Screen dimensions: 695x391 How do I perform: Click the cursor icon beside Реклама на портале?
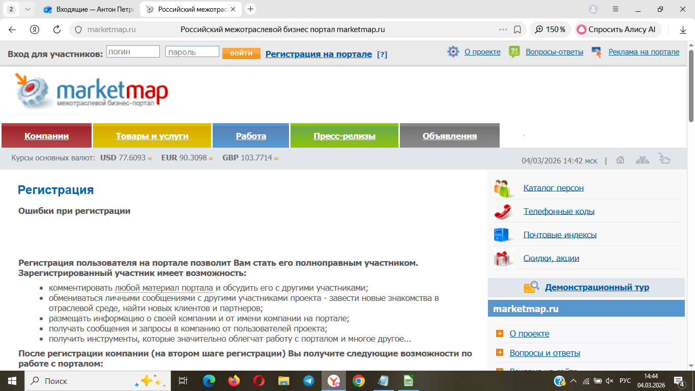click(x=597, y=52)
